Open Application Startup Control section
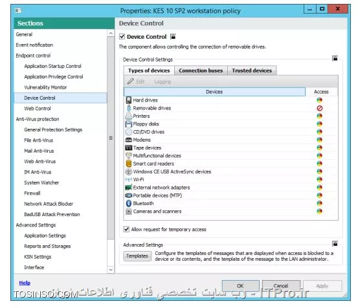The height and width of the screenshot is (308, 358). point(52,66)
